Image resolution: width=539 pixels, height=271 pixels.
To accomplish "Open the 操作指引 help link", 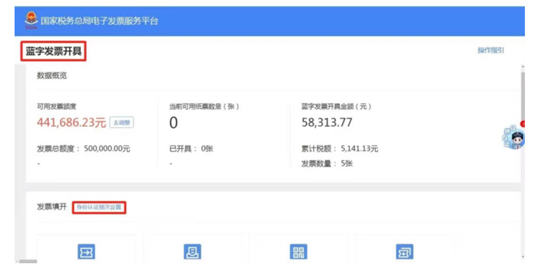I will click(x=490, y=50).
